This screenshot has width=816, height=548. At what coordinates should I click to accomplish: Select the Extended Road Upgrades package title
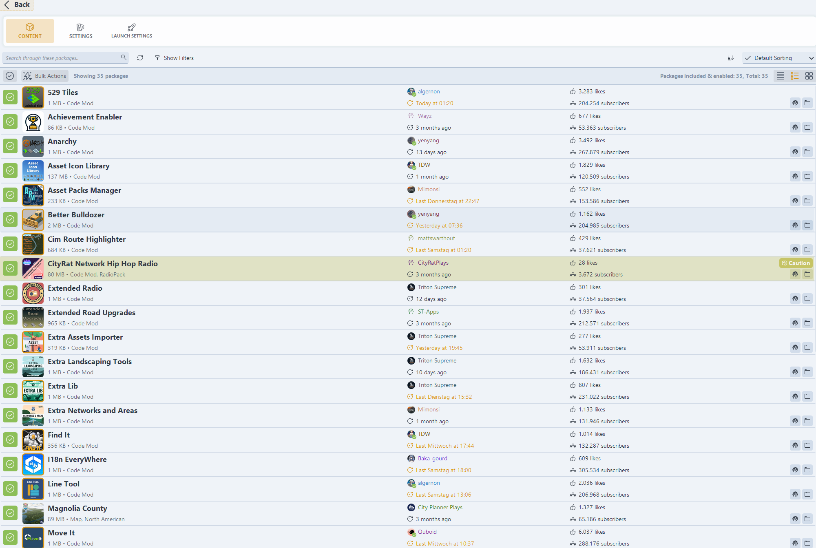pos(91,312)
